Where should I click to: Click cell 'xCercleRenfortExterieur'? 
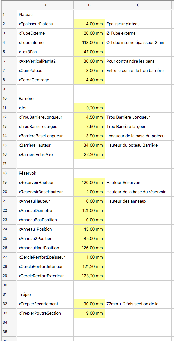pos(45,276)
